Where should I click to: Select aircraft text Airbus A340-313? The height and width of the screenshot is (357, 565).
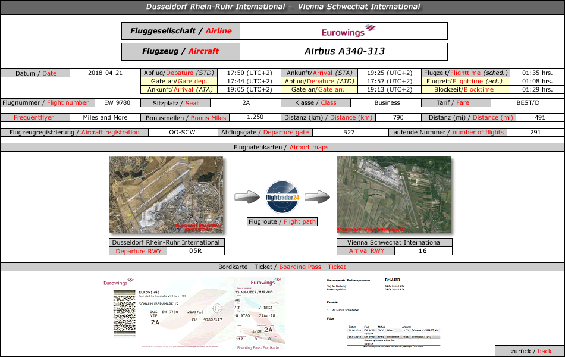(x=344, y=51)
